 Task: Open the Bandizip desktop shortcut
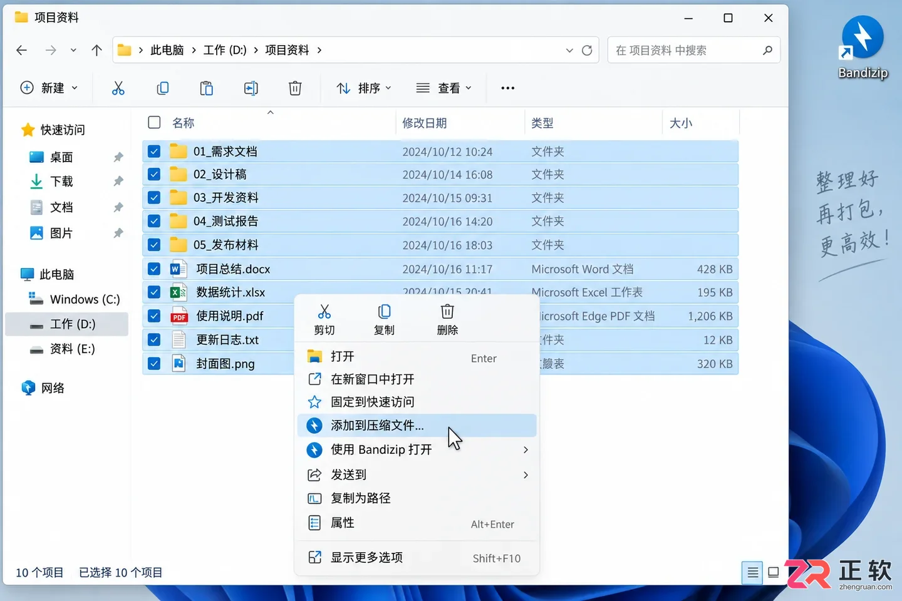(863, 48)
